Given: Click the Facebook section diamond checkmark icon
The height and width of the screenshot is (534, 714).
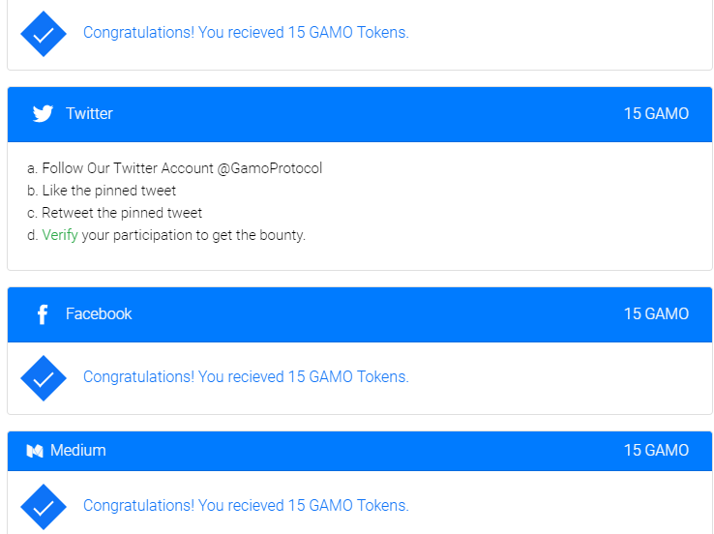Looking at the screenshot, I should coord(43,377).
